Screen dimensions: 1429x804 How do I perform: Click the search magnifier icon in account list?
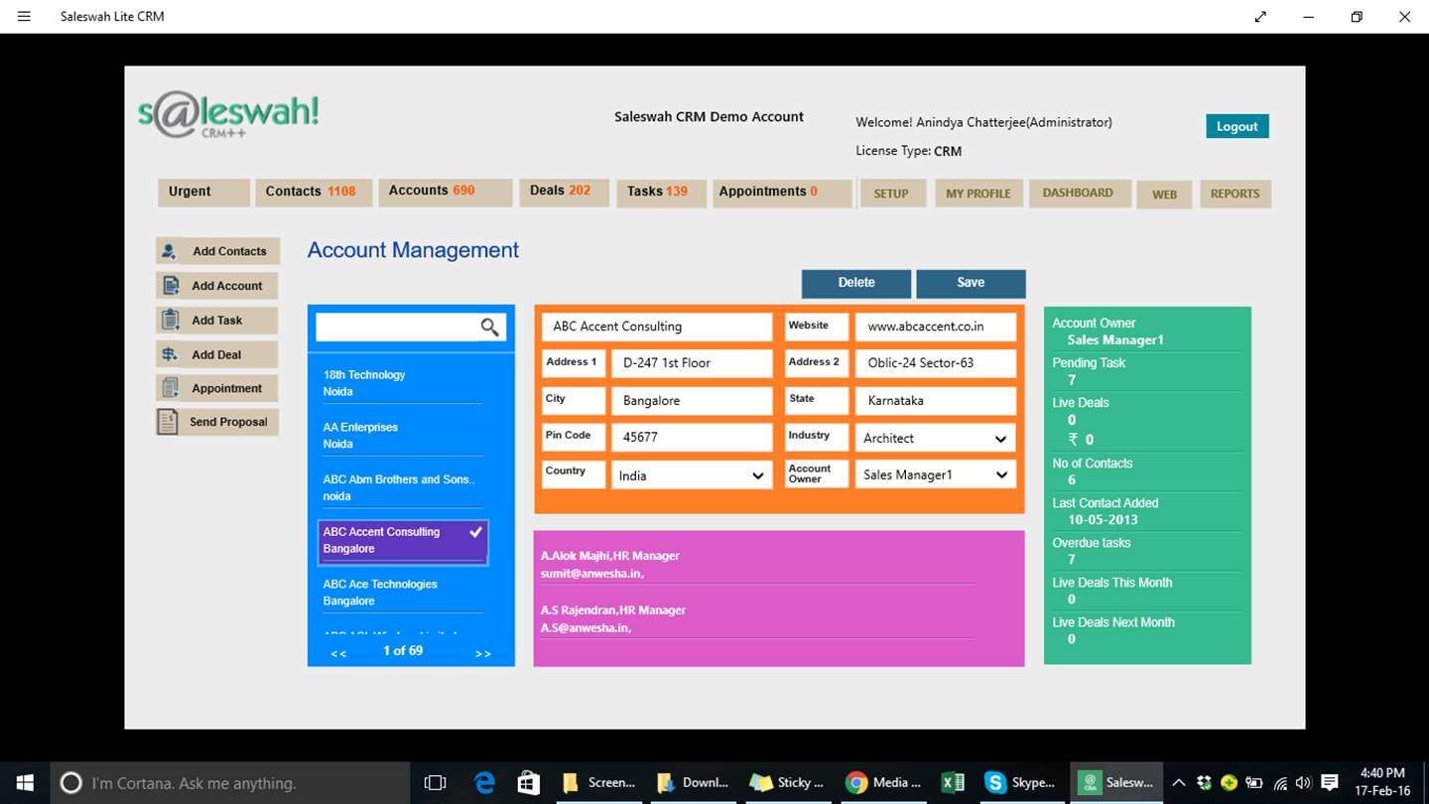pyautogui.click(x=489, y=327)
